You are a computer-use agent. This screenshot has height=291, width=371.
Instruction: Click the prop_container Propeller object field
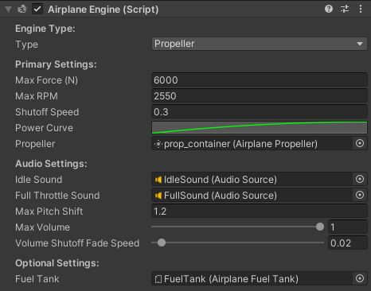coord(252,144)
